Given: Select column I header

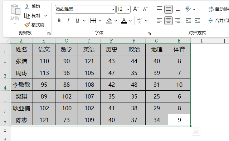Looking at the screenshot, I should [x=202, y=41].
